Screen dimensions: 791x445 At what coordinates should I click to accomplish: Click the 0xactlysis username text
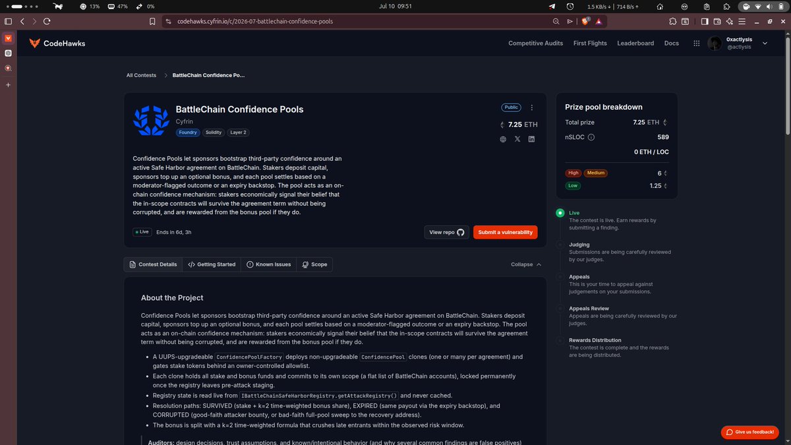739,40
